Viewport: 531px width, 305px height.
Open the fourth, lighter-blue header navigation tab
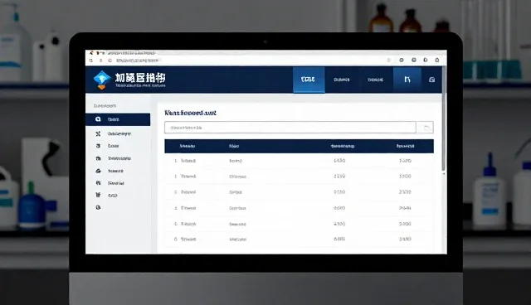pyautogui.click(x=407, y=80)
